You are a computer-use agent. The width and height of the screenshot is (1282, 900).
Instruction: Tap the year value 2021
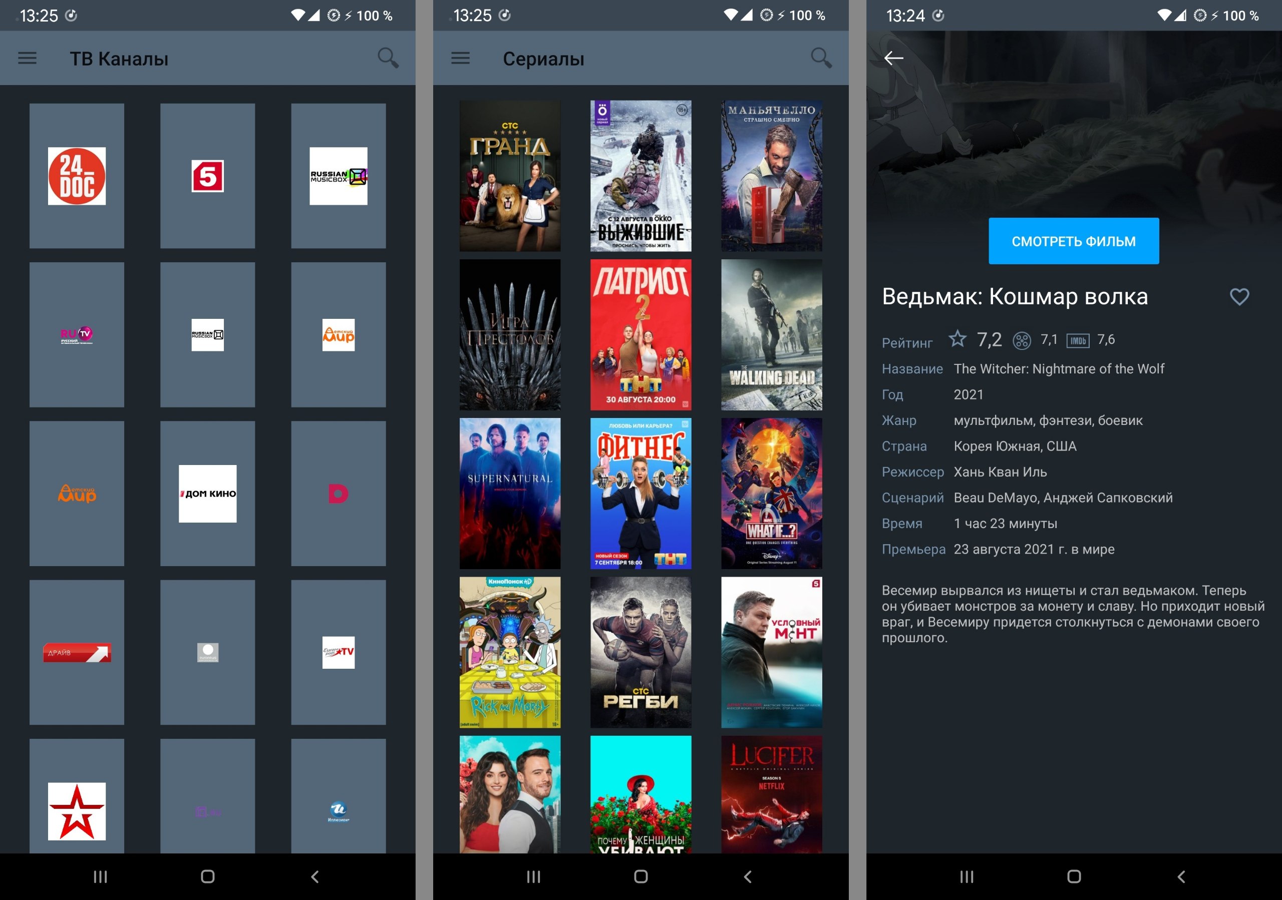tap(968, 394)
